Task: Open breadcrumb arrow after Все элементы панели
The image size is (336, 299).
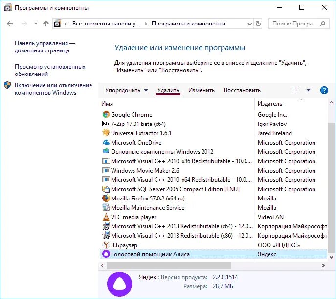Action: [146, 24]
